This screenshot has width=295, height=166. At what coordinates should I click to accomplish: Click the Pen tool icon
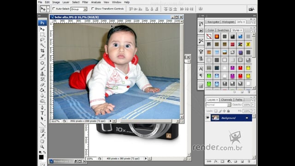(42, 107)
